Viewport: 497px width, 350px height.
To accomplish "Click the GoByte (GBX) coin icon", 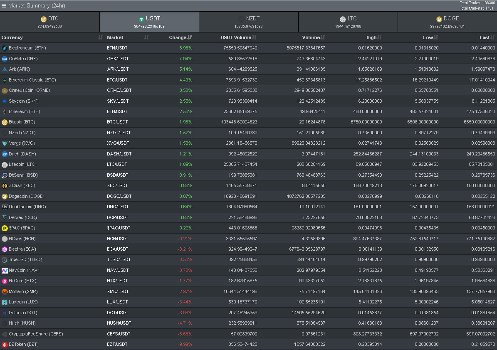I will click(x=5, y=59).
